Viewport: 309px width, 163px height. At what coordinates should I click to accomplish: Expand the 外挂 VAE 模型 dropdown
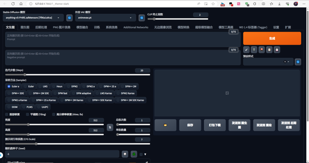[105, 18]
